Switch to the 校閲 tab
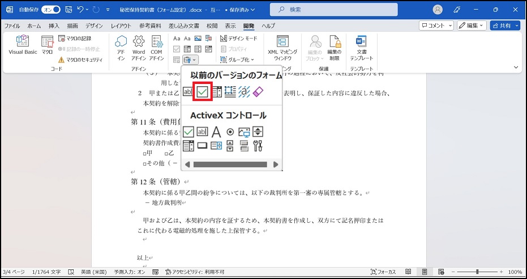The height and width of the screenshot is (279, 527). [x=212, y=26]
